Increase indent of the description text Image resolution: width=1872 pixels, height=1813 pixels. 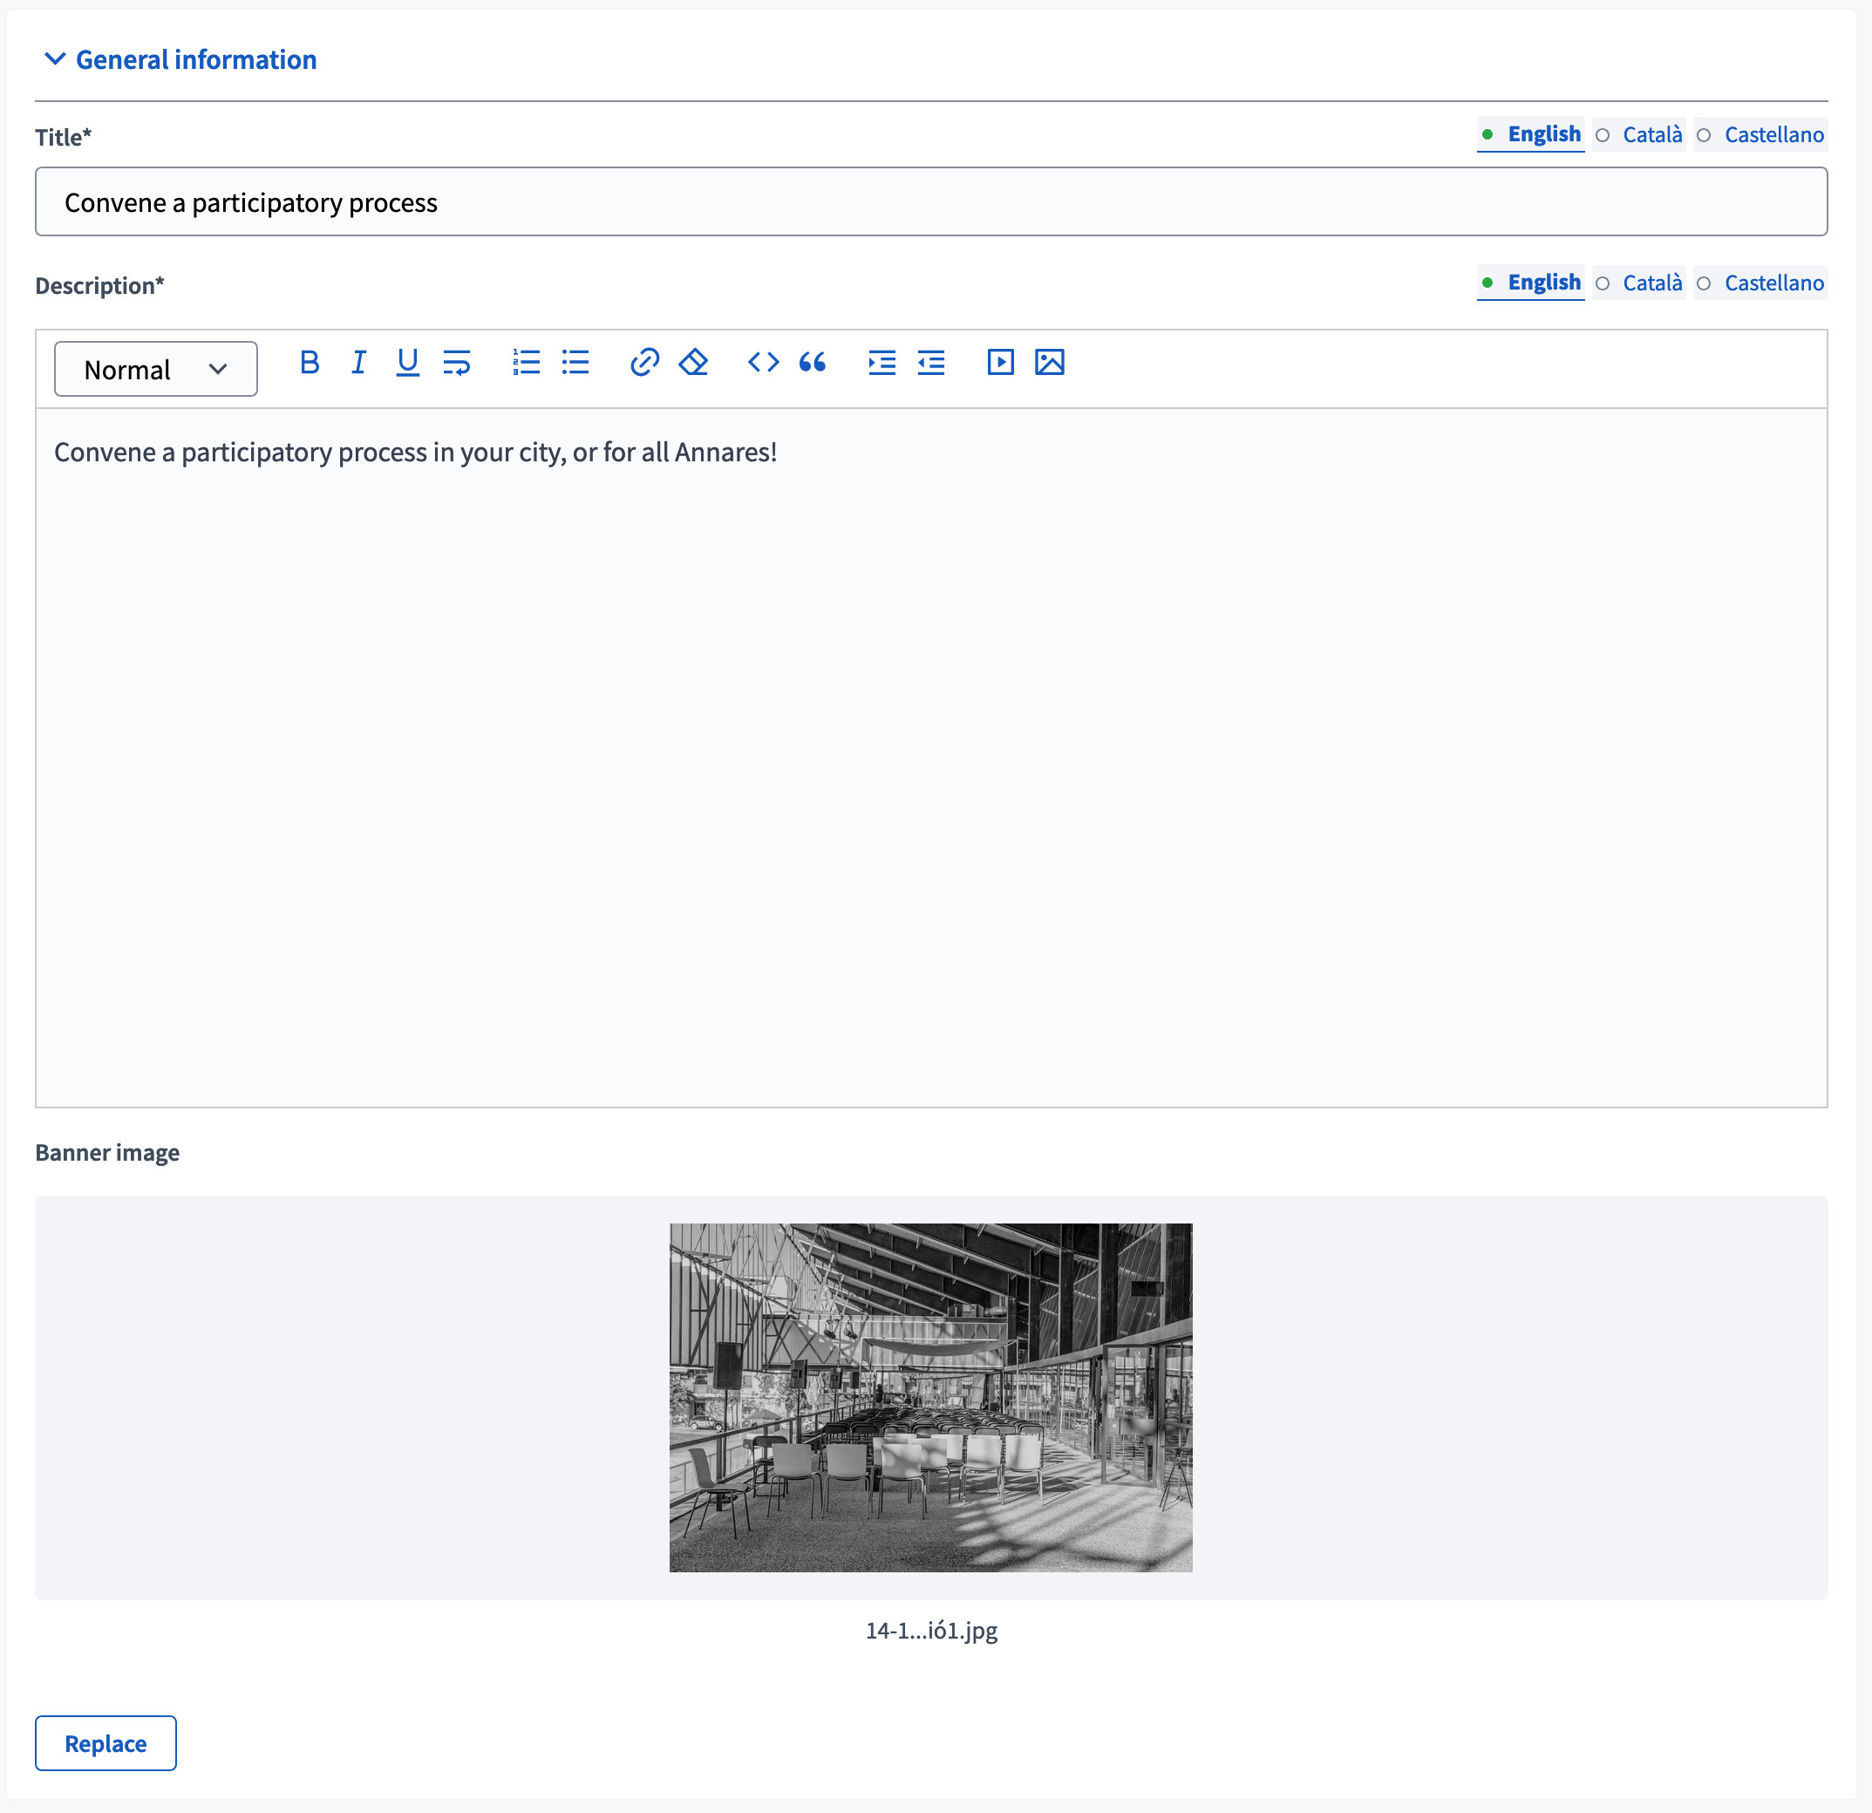[882, 363]
